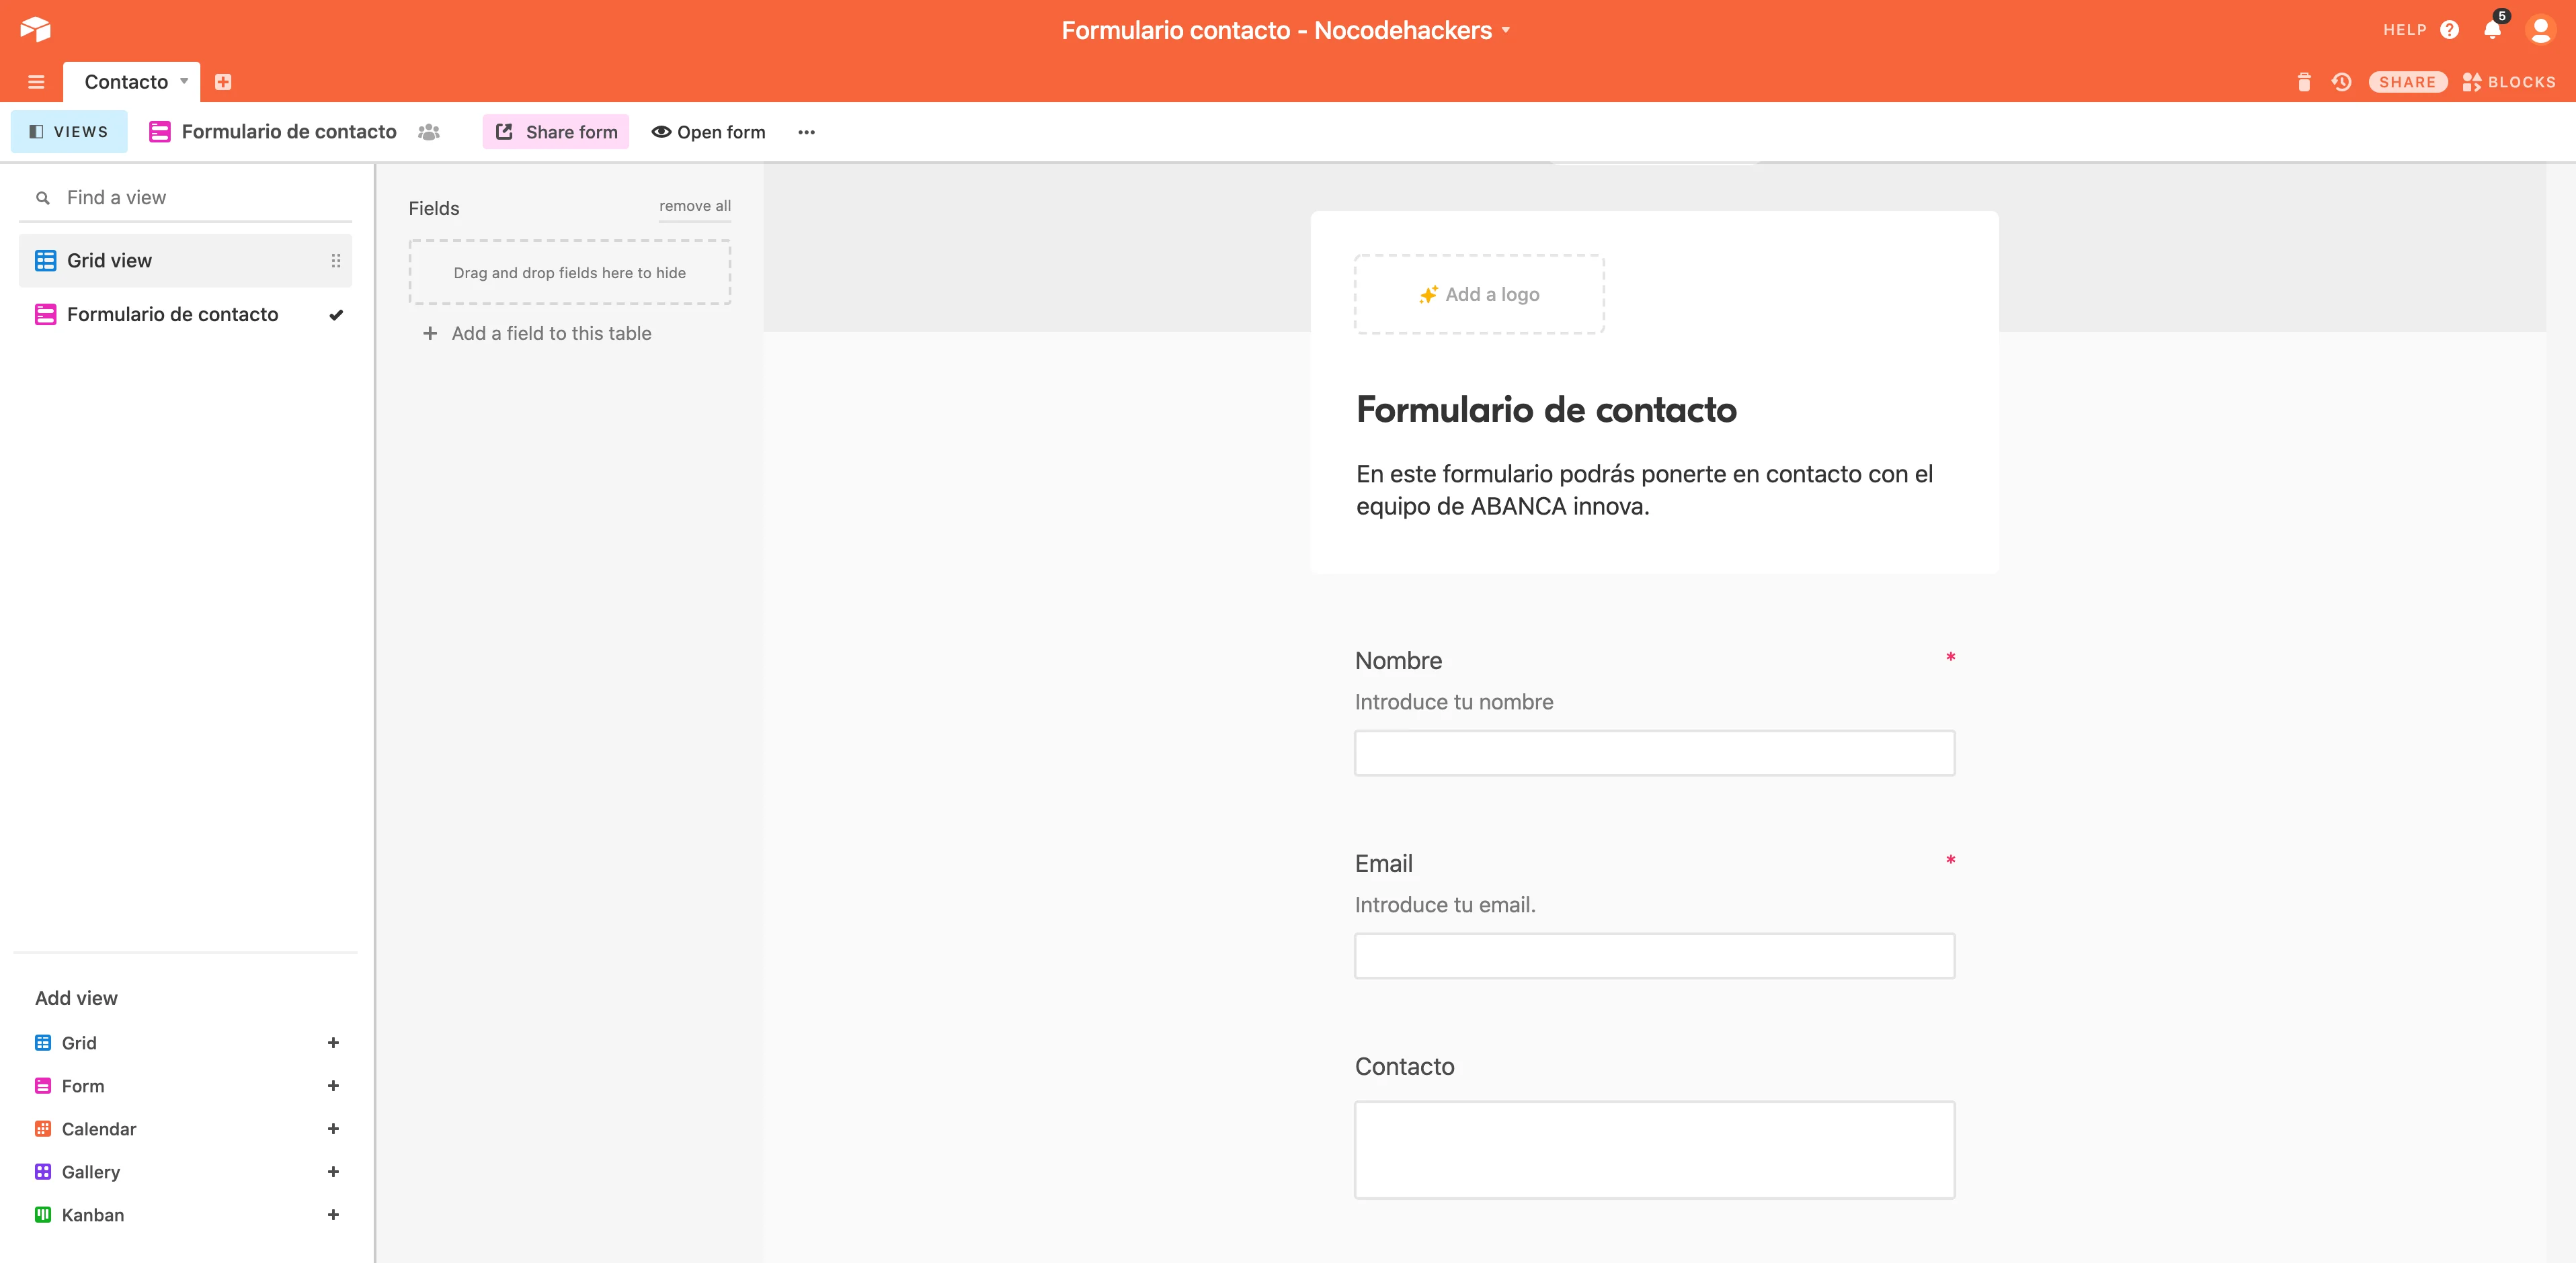The height and width of the screenshot is (1263, 2576).
Task: Open form preview with eye icon
Action: [708, 132]
